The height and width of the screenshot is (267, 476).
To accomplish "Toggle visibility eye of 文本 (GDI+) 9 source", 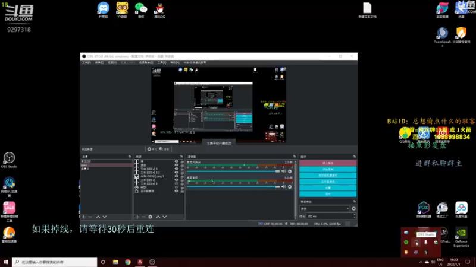I will 176,184.
